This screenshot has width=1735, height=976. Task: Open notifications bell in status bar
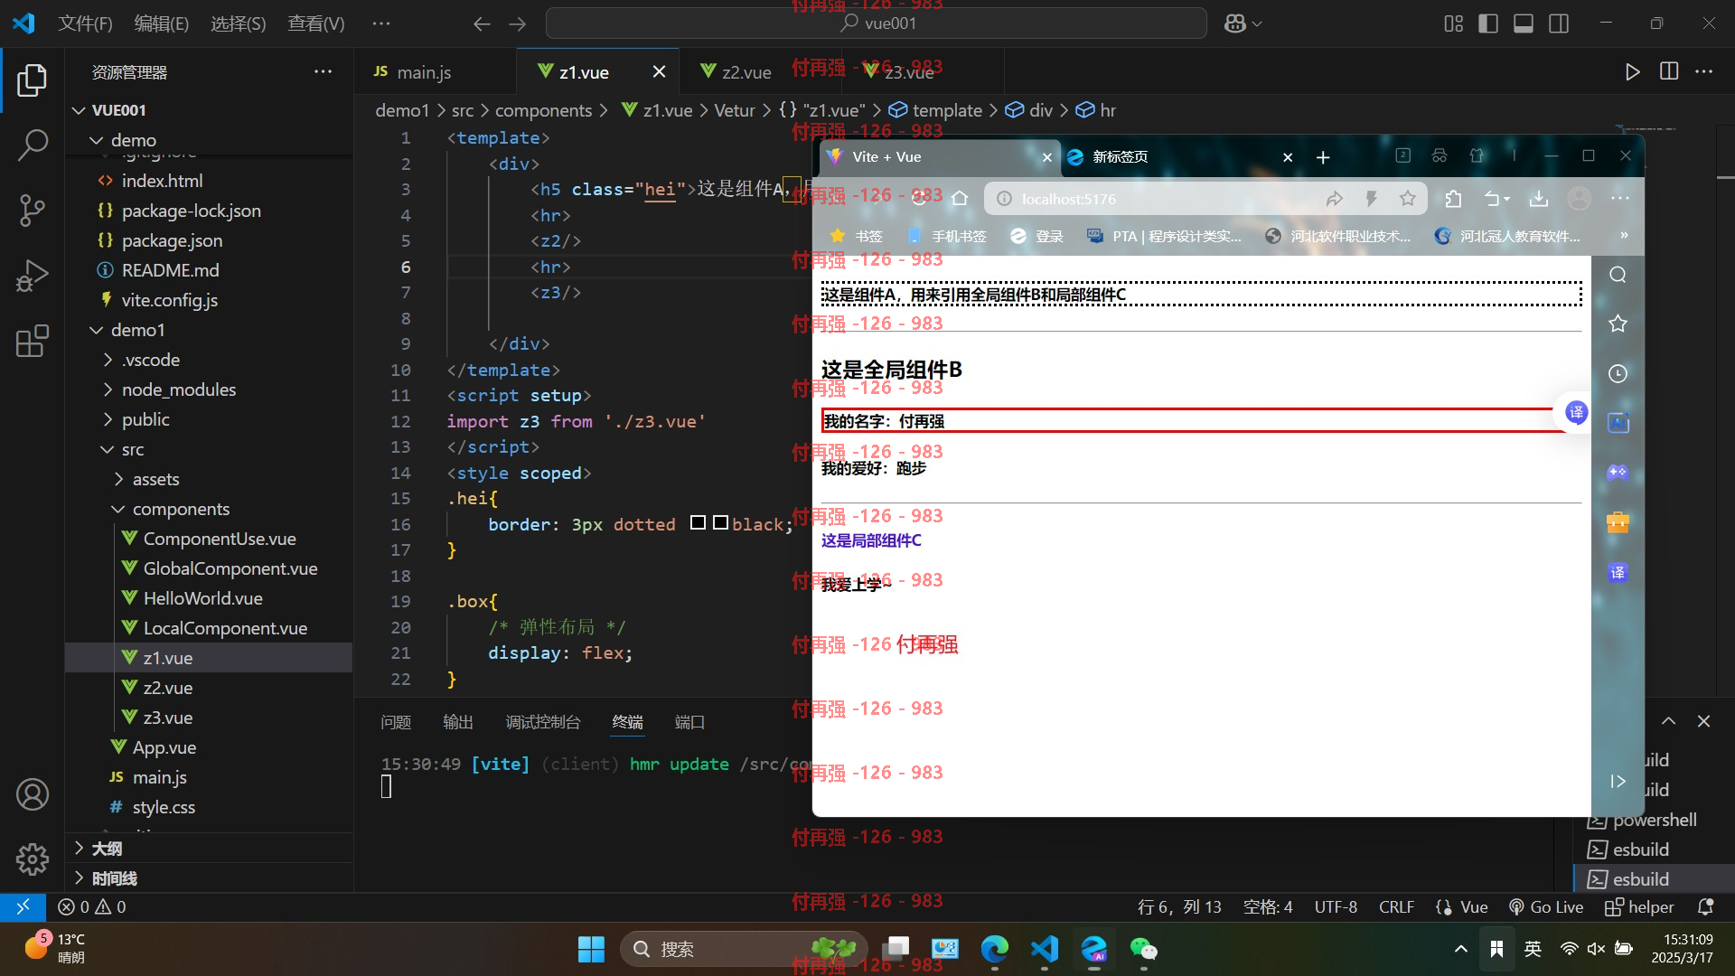click(x=1706, y=906)
